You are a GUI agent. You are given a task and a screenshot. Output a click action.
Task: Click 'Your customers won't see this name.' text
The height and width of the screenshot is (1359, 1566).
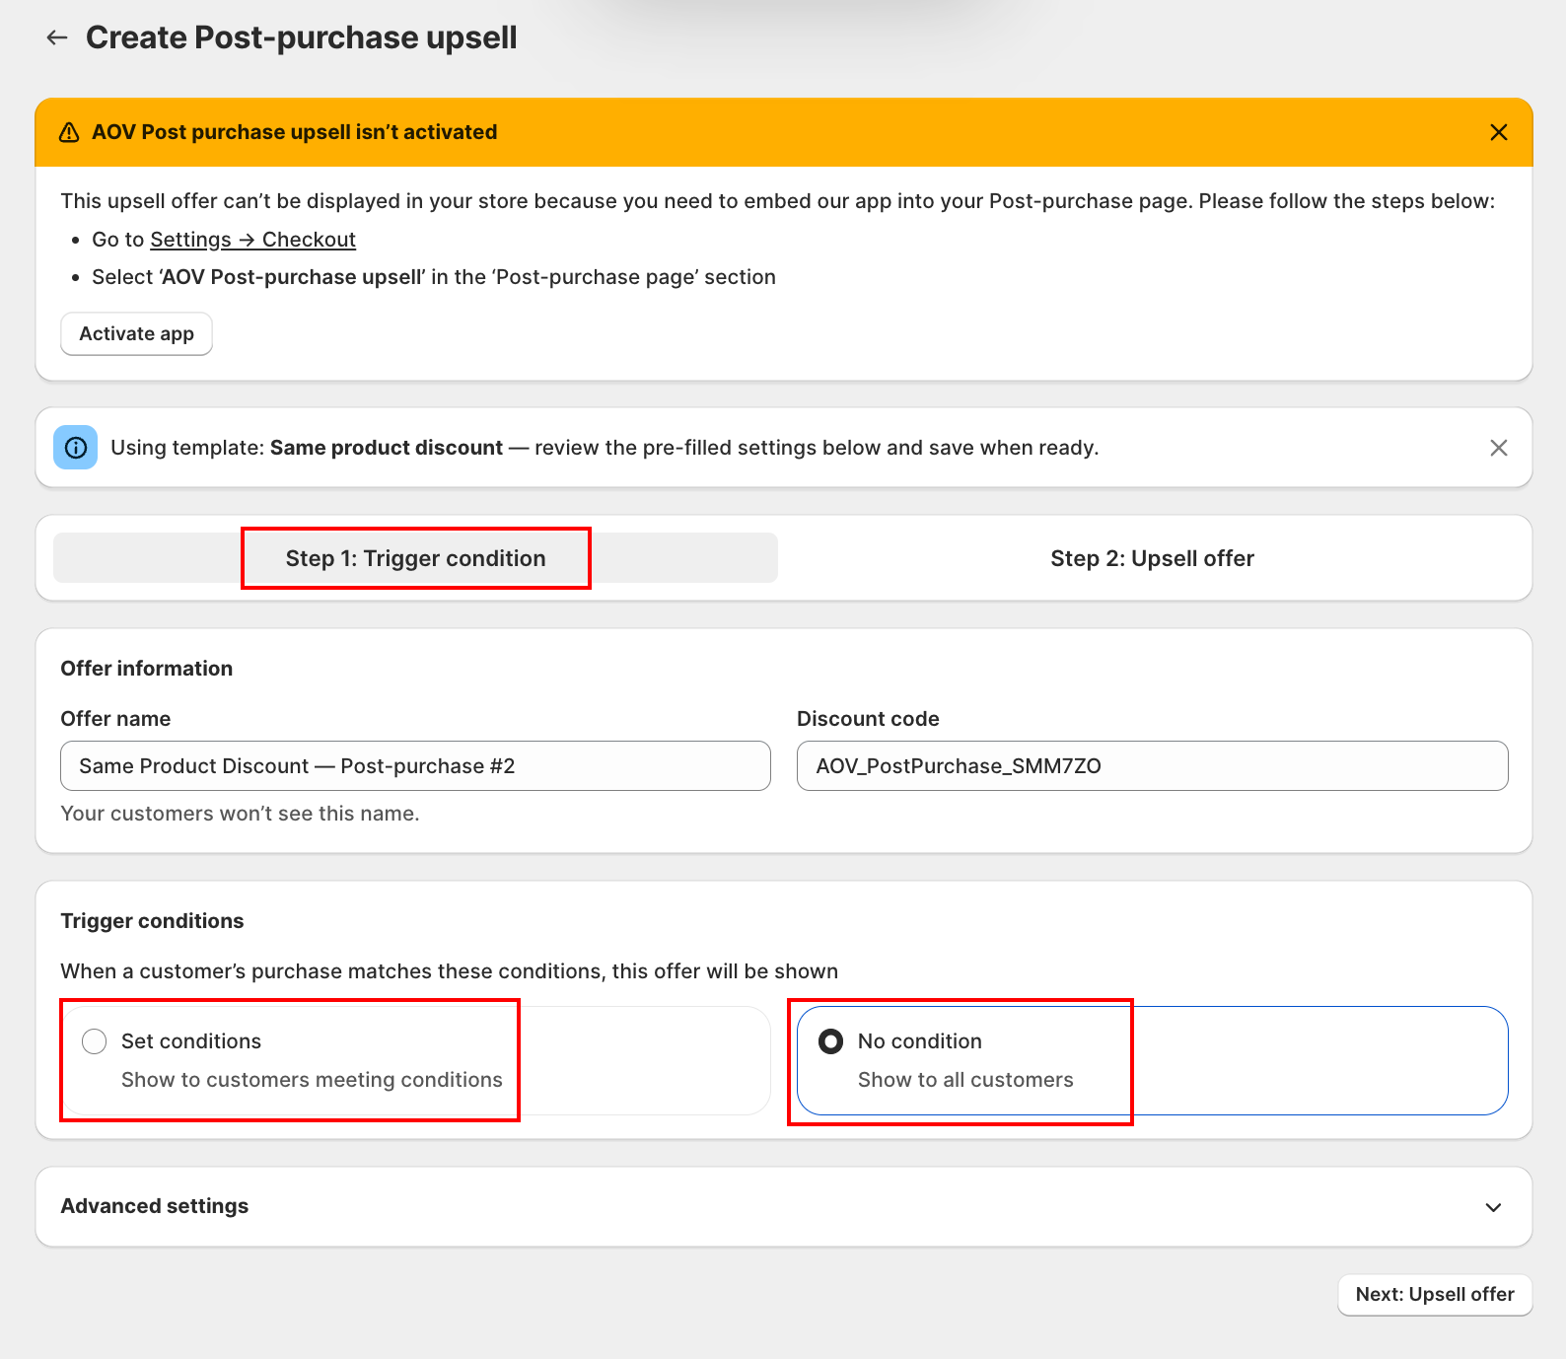(x=241, y=814)
